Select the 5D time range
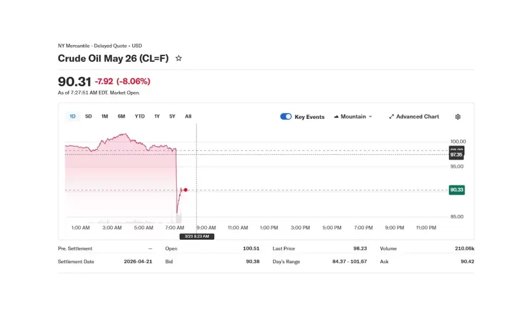522x321 pixels. (x=89, y=117)
